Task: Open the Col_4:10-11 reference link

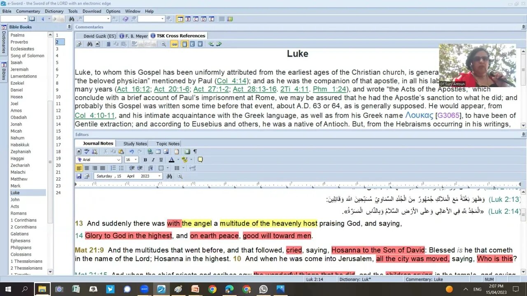Action: pos(95,116)
